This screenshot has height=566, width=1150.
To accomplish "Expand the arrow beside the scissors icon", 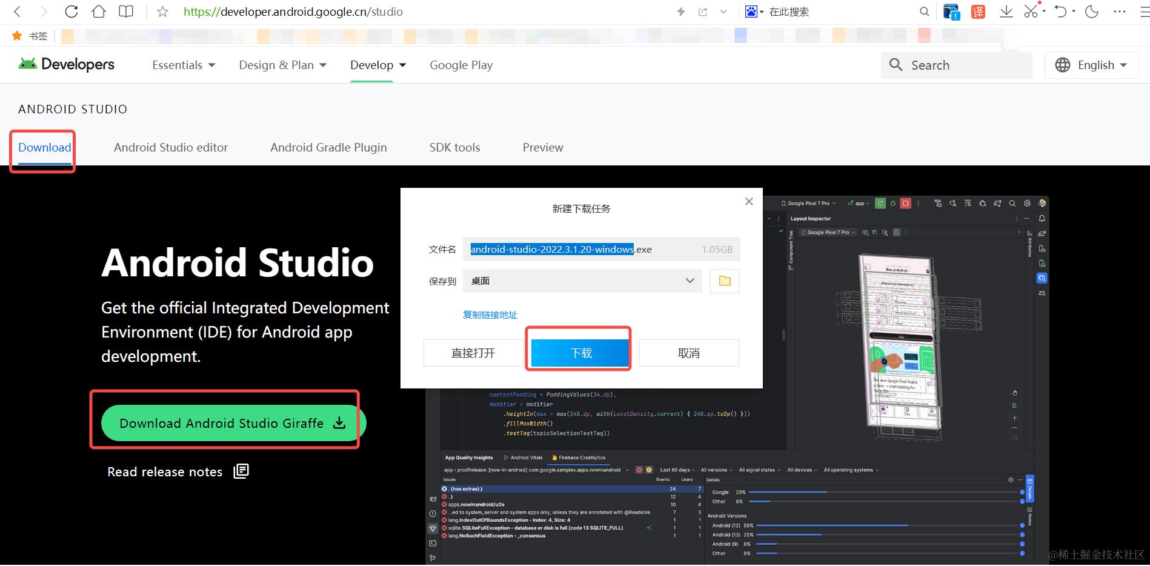I will coord(1044,11).
